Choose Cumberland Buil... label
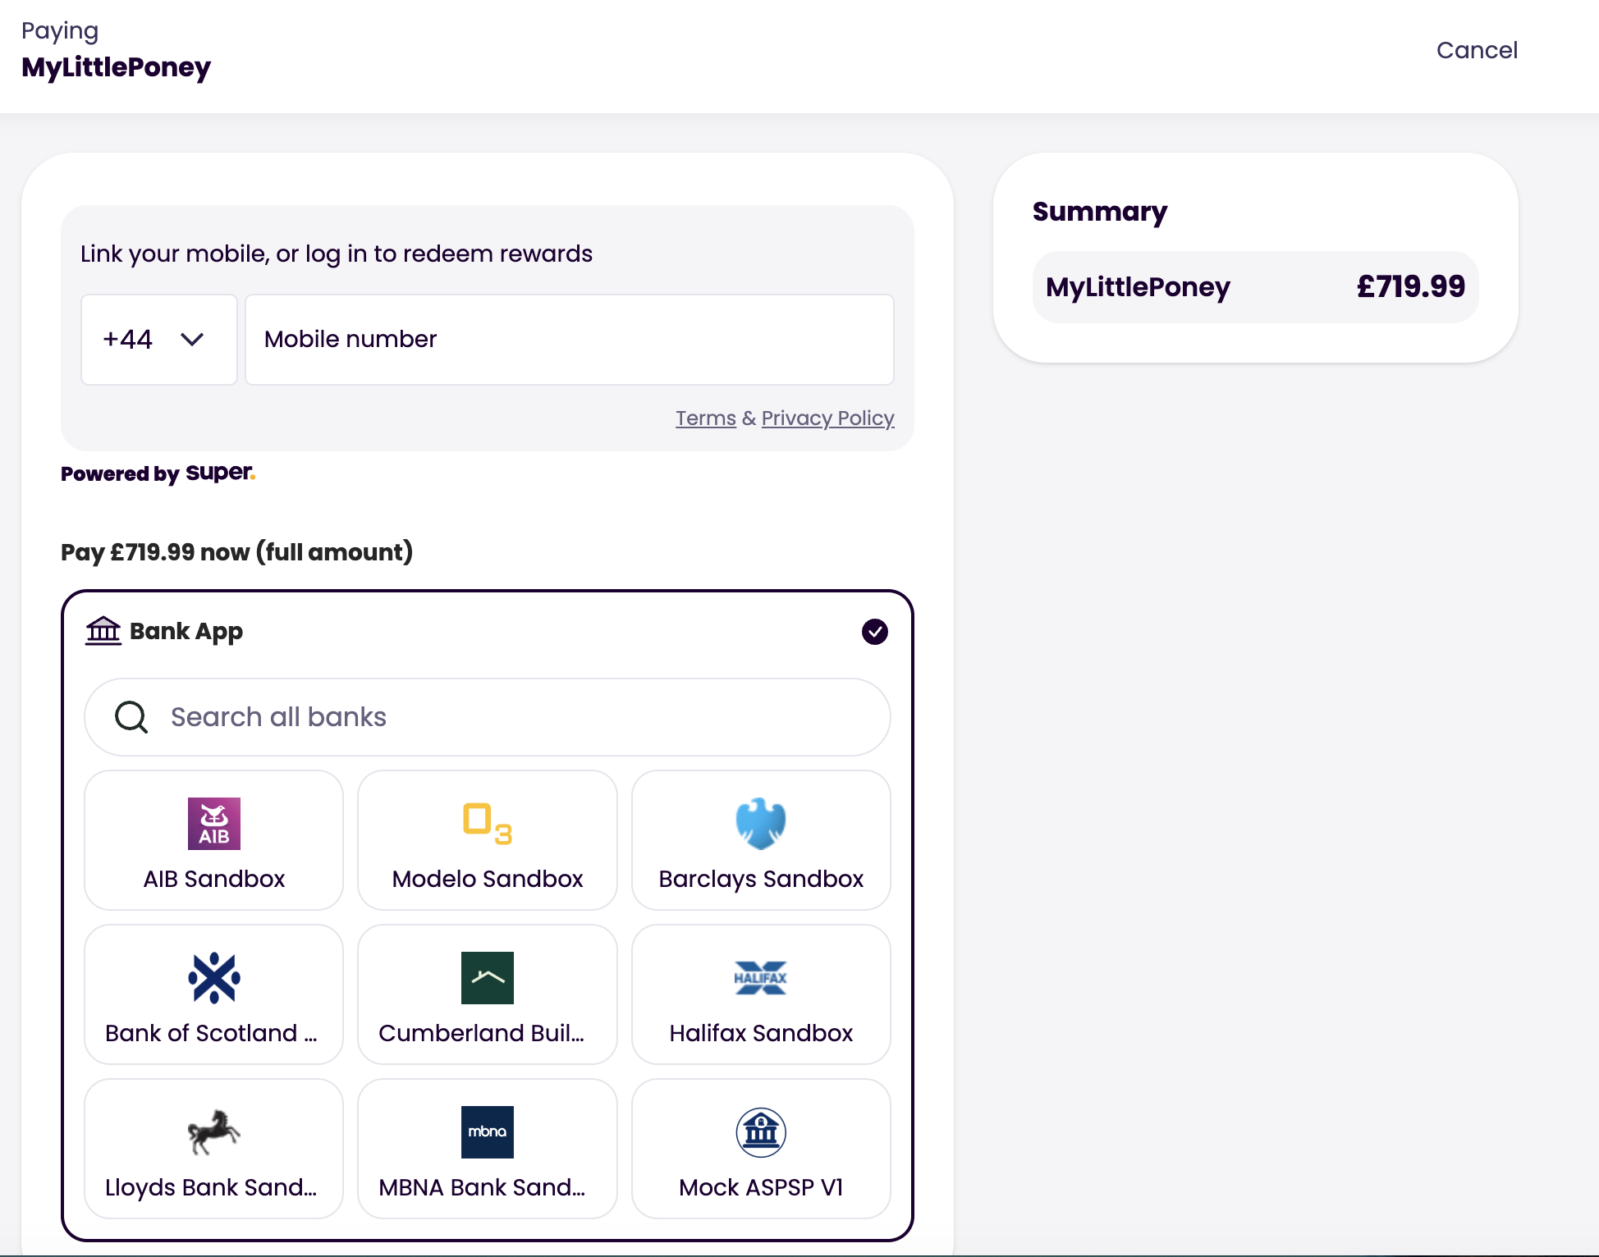This screenshot has height=1257, width=1599. click(x=482, y=1033)
